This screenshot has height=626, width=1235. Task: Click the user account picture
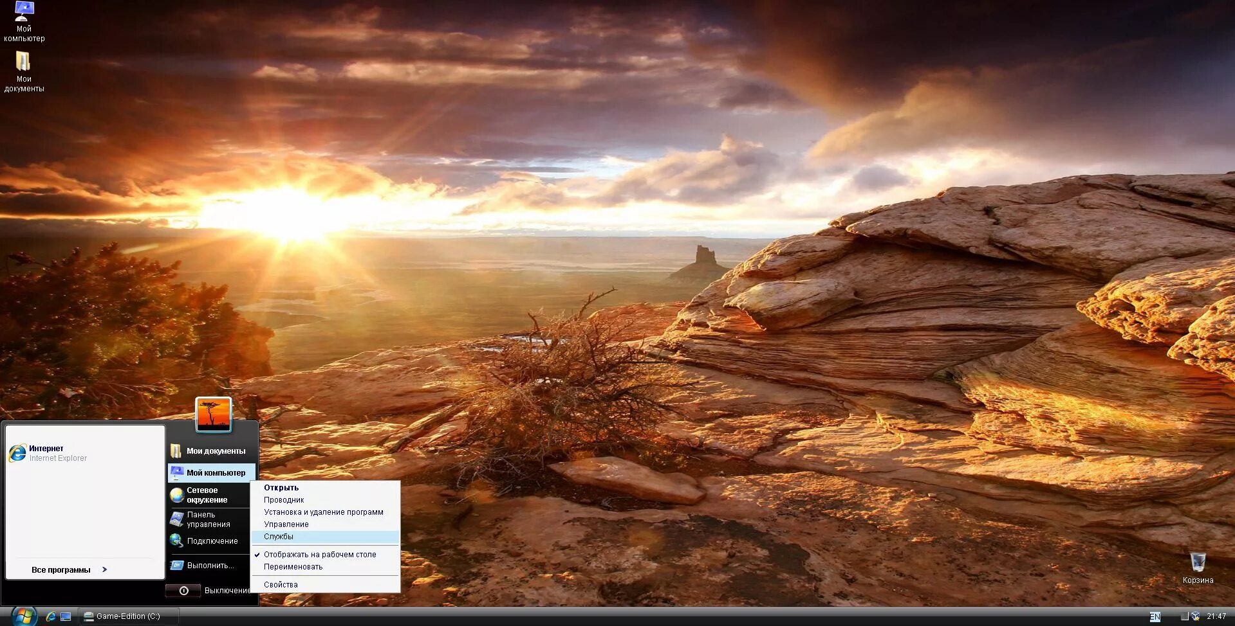pyautogui.click(x=213, y=415)
